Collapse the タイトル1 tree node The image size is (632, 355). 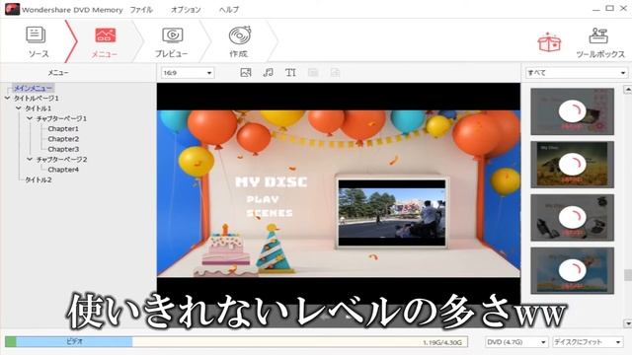tap(19, 107)
